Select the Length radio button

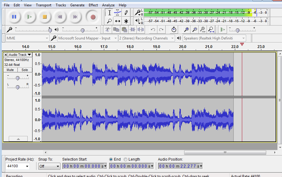[x=126, y=159]
